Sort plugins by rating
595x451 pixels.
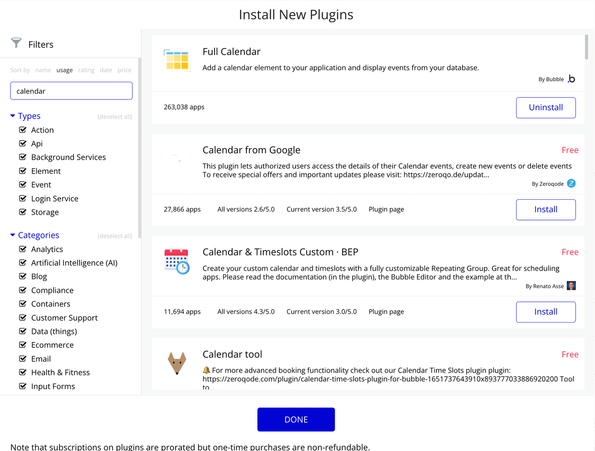coord(86,70)
